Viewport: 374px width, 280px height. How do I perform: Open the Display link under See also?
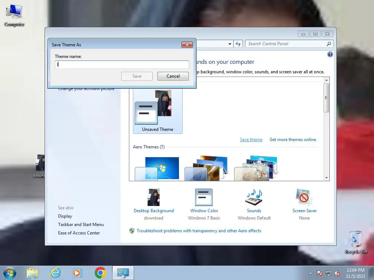pos(65,216)
